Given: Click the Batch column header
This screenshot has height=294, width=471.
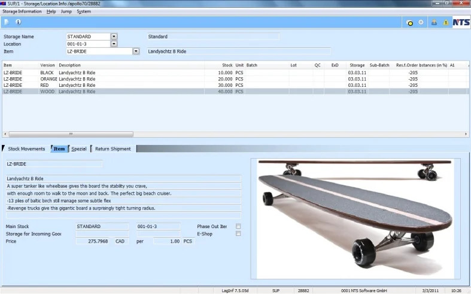Looking at the screenshot, I should [252, 65].
